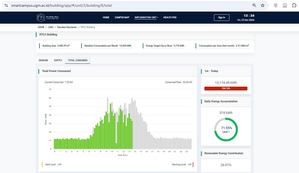Open reading mode via the document icon
299x173 pixels.
285,5
